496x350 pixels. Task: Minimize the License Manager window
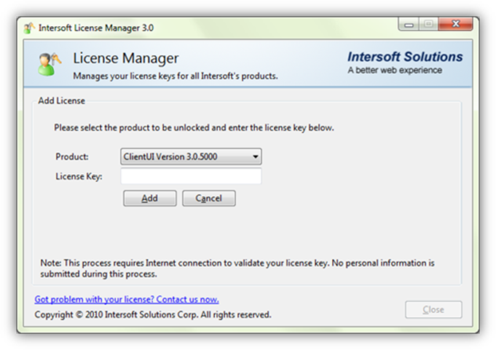409,24
